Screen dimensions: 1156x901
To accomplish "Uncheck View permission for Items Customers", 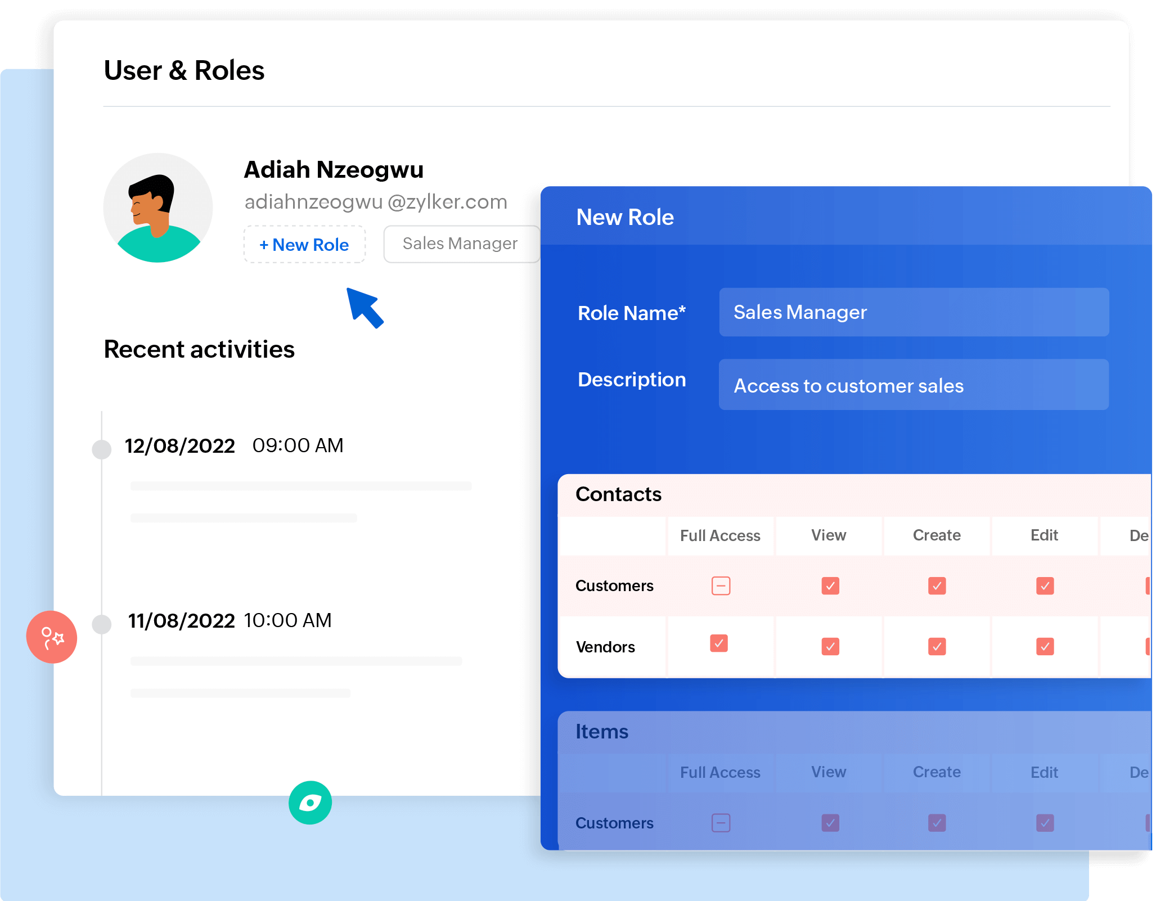I will (830, 823).
